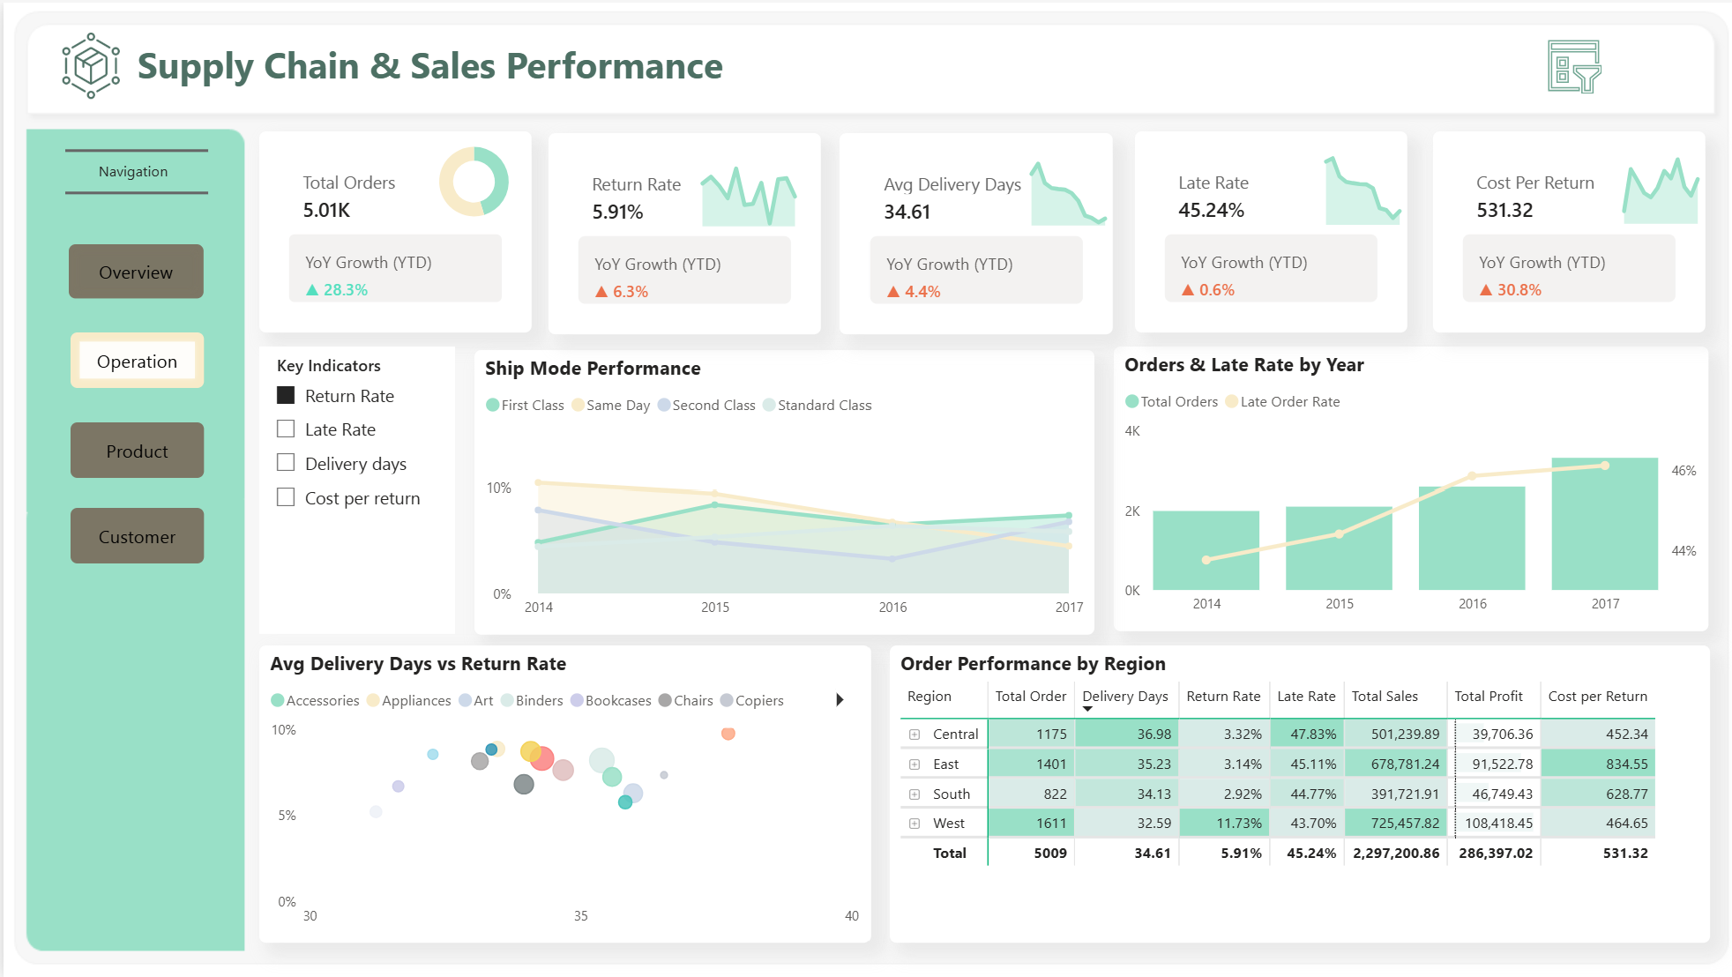Enable the Late Rate checkbox
The image size is (1732, 977).
click(x=286, y=429)
